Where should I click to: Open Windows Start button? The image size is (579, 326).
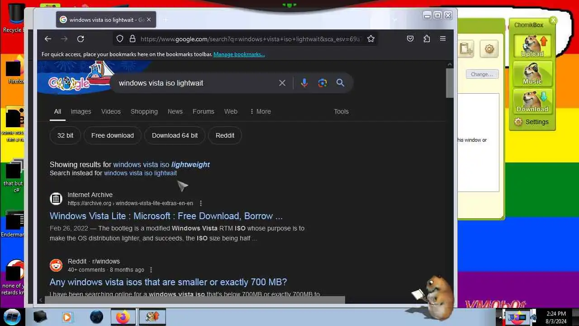(x=12, y=316)
